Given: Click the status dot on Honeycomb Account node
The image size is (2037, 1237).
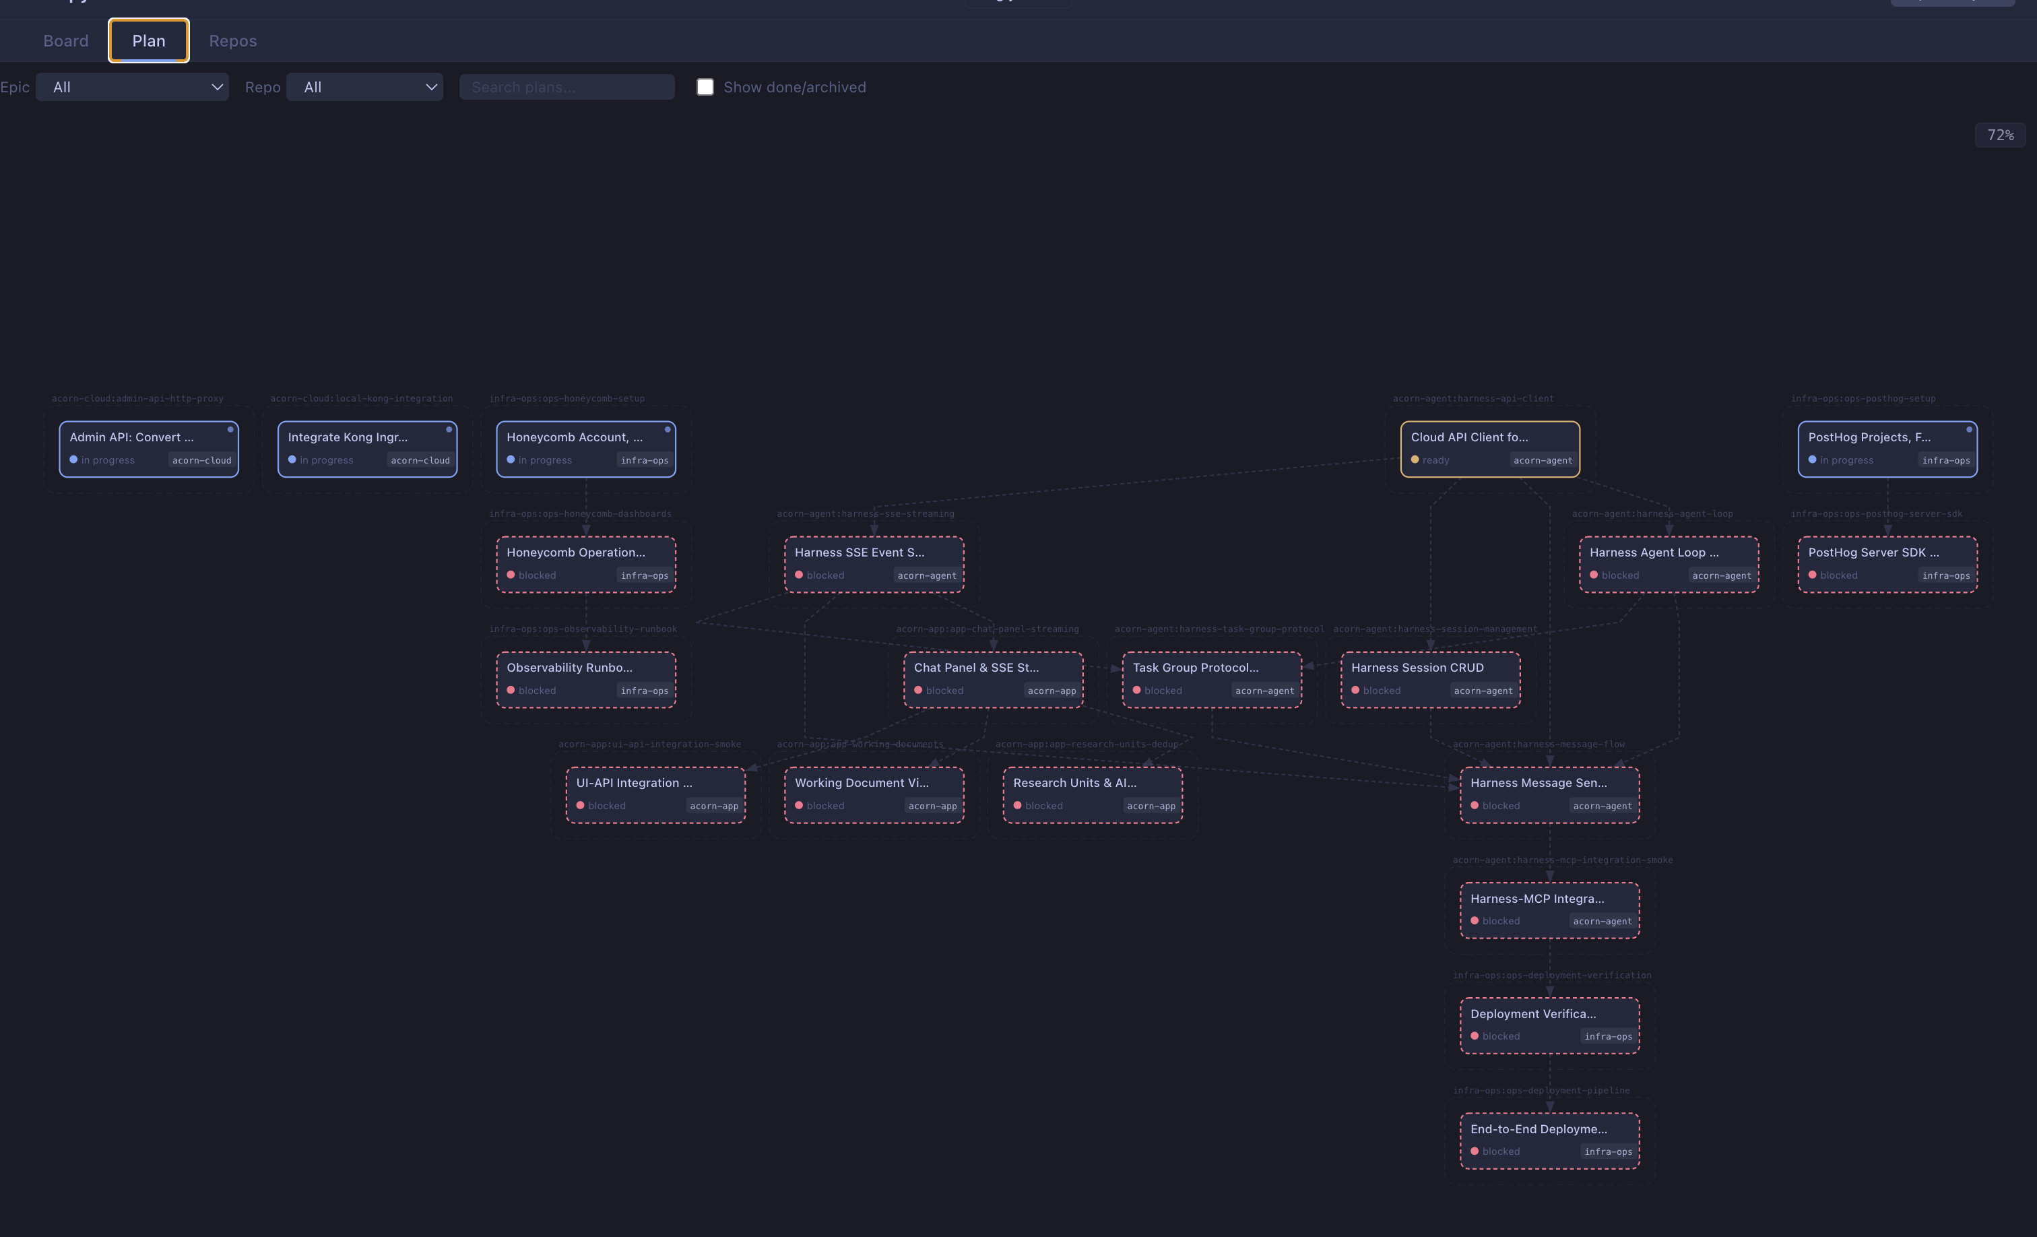Looking at the screenshot, I should point(511,459).
